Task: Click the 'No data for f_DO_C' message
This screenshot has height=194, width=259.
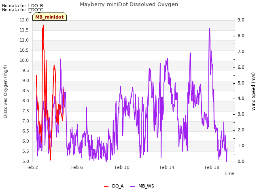Action: (x=23, y=10)
